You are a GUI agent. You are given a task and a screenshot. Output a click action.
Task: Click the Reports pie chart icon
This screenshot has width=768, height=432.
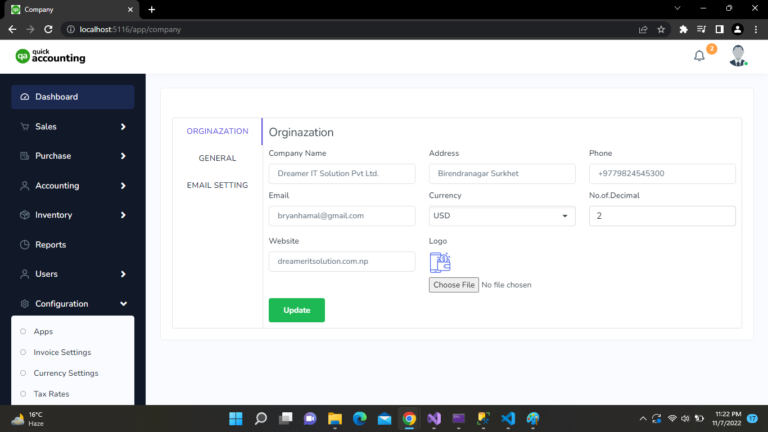(x=25, y=245)
